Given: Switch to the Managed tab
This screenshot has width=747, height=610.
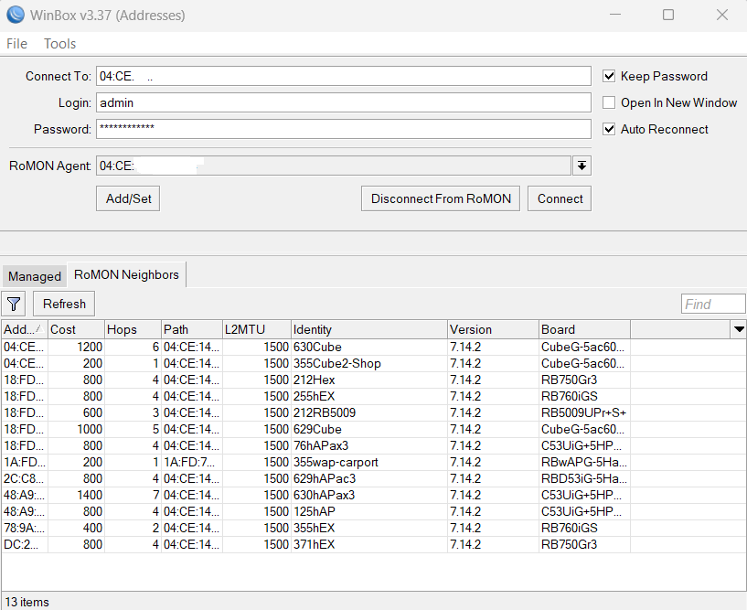Looking at the screenshot, I should pyautogui.click(x=35, y=276).
